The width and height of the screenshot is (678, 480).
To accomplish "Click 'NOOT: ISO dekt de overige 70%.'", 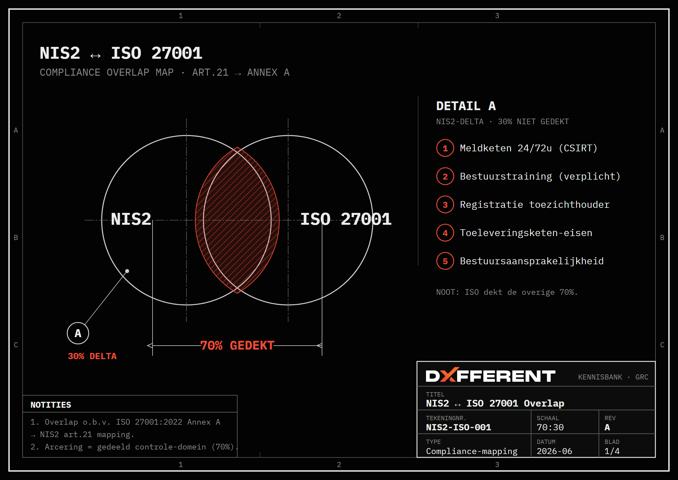I will (x=507, y=292).
